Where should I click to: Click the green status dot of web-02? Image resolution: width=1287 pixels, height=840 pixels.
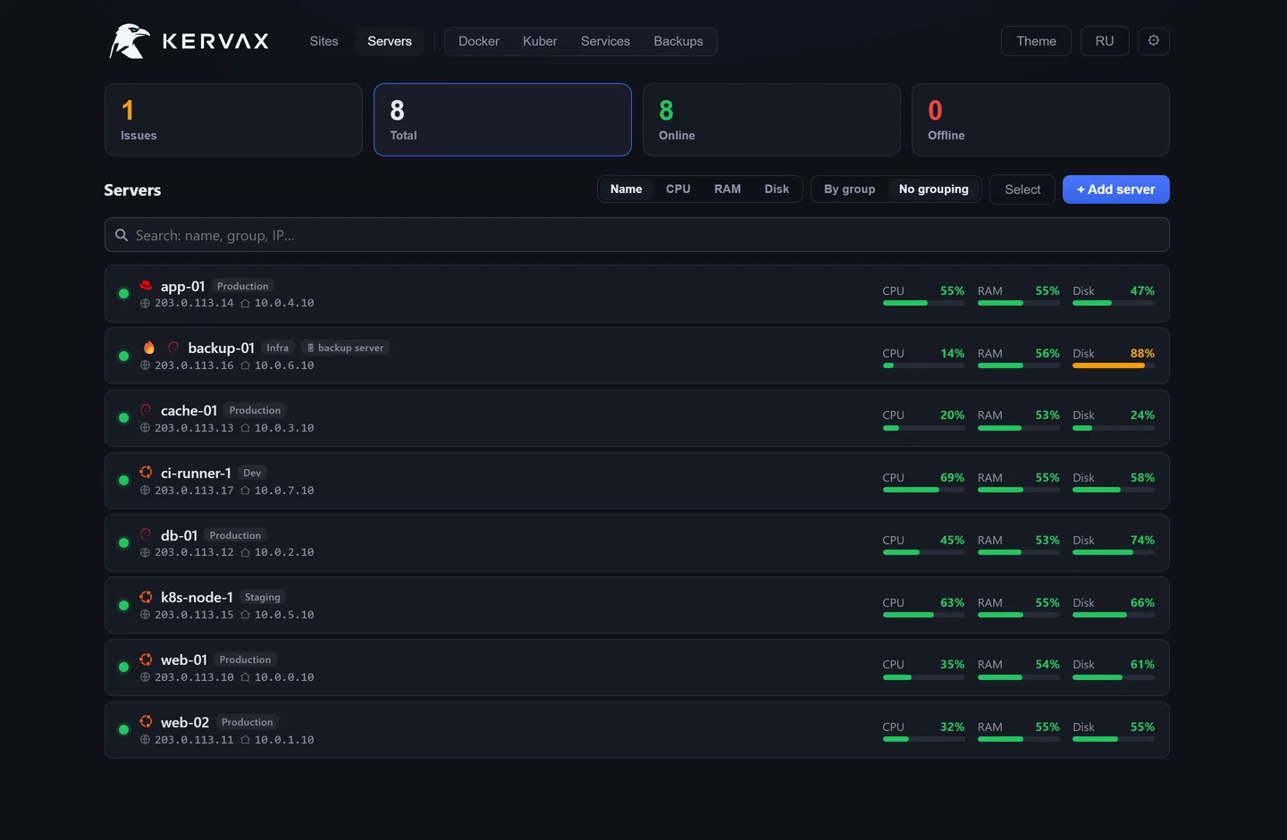tap(123, 729)
